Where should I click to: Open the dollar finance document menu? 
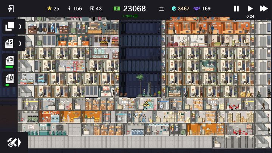[9, 43]
